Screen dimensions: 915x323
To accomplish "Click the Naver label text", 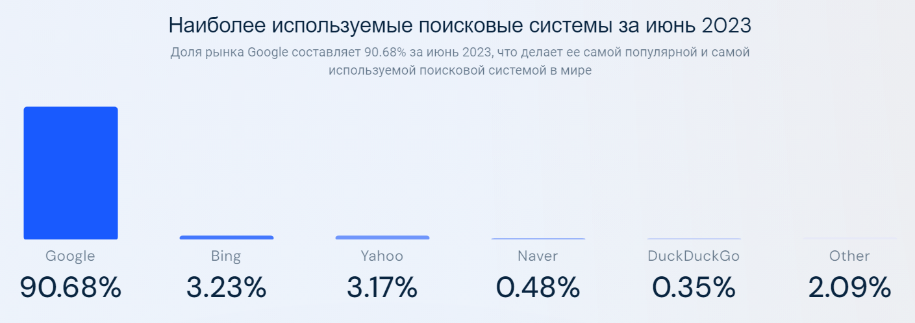I will [538, 256].
